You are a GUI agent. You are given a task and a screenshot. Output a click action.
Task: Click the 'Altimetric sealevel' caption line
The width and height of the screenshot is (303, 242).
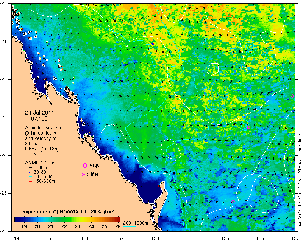[x=44, y=128]
